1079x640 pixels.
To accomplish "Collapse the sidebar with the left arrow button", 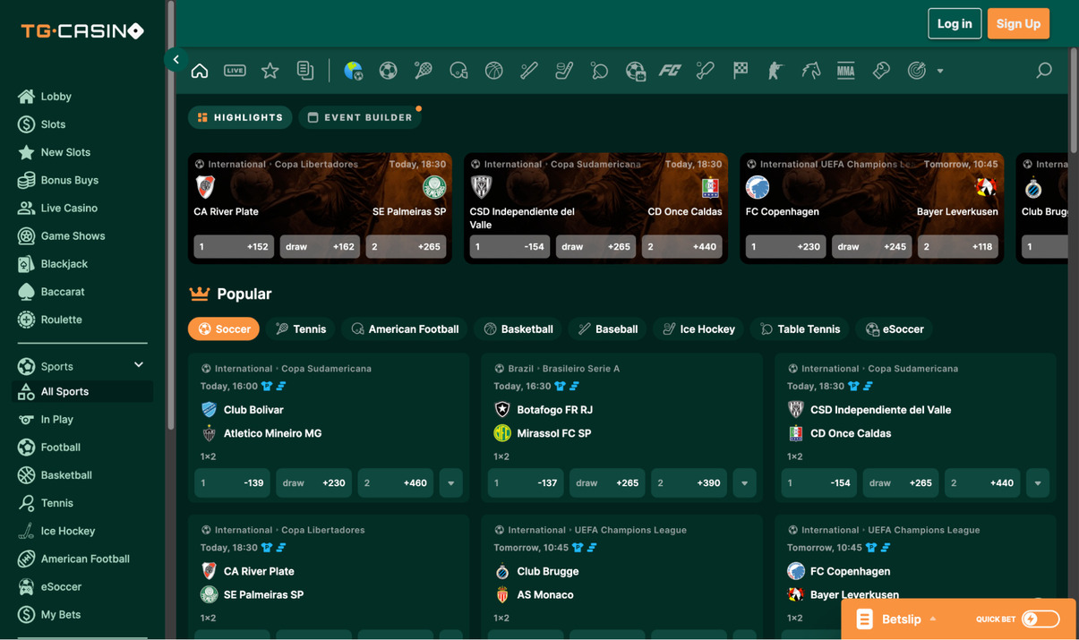I will pos(176,60).
